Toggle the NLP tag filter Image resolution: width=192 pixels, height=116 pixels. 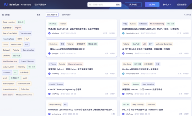pos(27,39)
